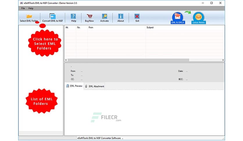Screen dimensions: 243x141
Task: Minimize the eSoftTools converter window
Action: pyautogui.click(x=203, y=3)
